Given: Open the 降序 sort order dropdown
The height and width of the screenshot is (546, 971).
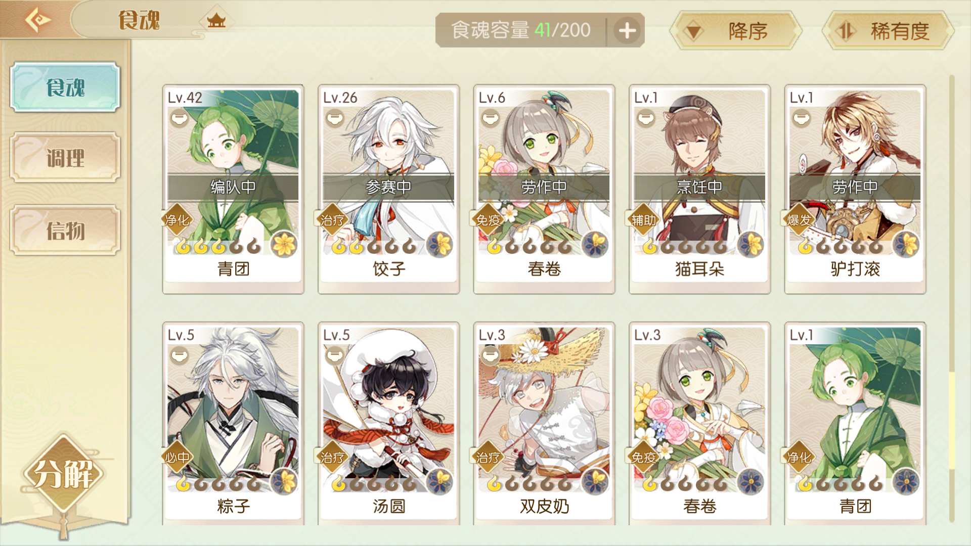Looking at the screenshot, I should pyautogui.click(x=735, y=31).
